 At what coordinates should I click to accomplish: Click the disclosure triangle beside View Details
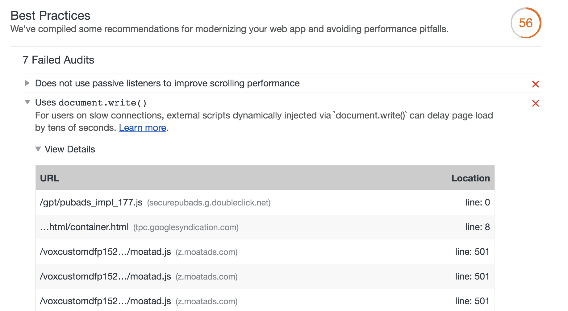38,149
